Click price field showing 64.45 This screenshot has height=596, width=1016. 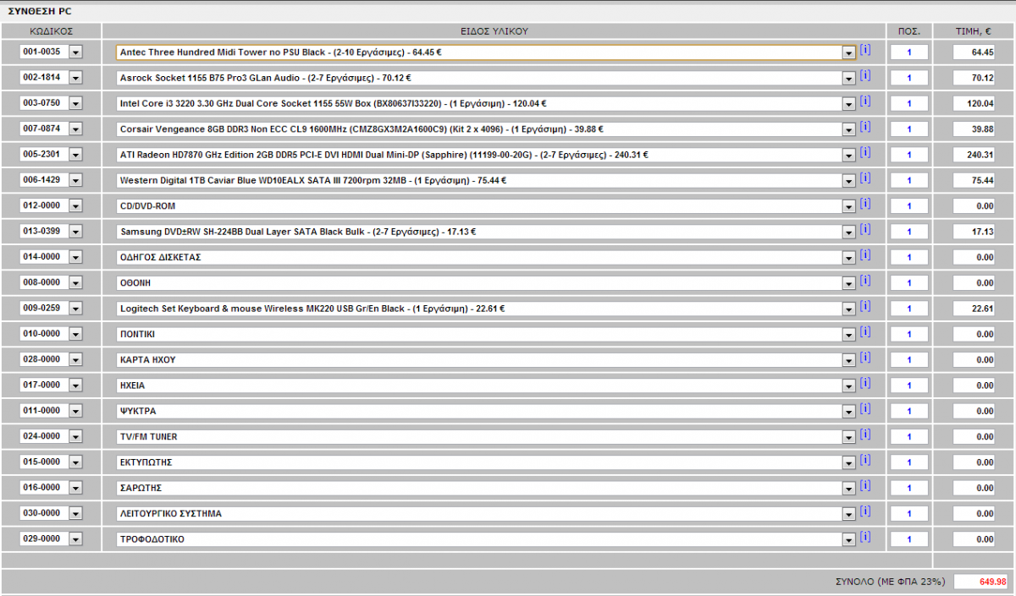975,52
